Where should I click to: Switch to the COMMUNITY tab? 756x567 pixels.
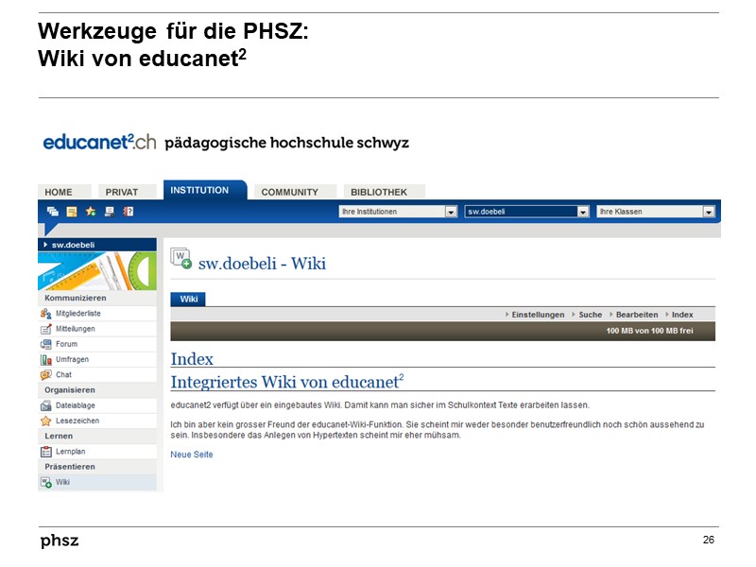294,192
